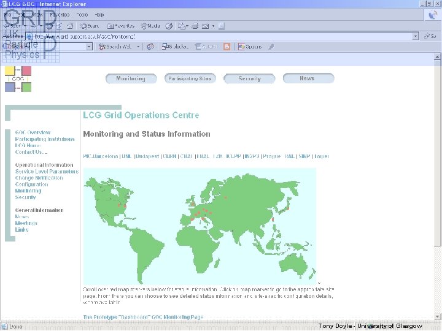Image resolution: width=442 pixels, height=331 pixels.
Task: Click the Discuss icon after Edit
Action: tap(222, 26)
